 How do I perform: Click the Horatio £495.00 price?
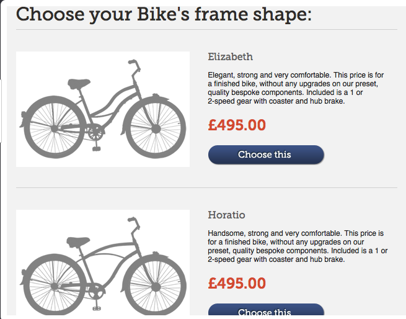(237, 284)
